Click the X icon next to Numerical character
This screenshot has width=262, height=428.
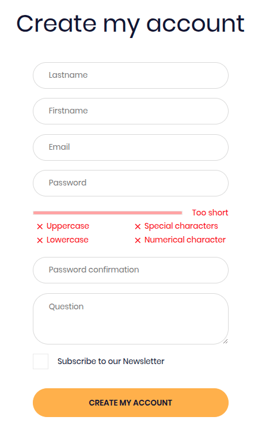click(138, 240)
